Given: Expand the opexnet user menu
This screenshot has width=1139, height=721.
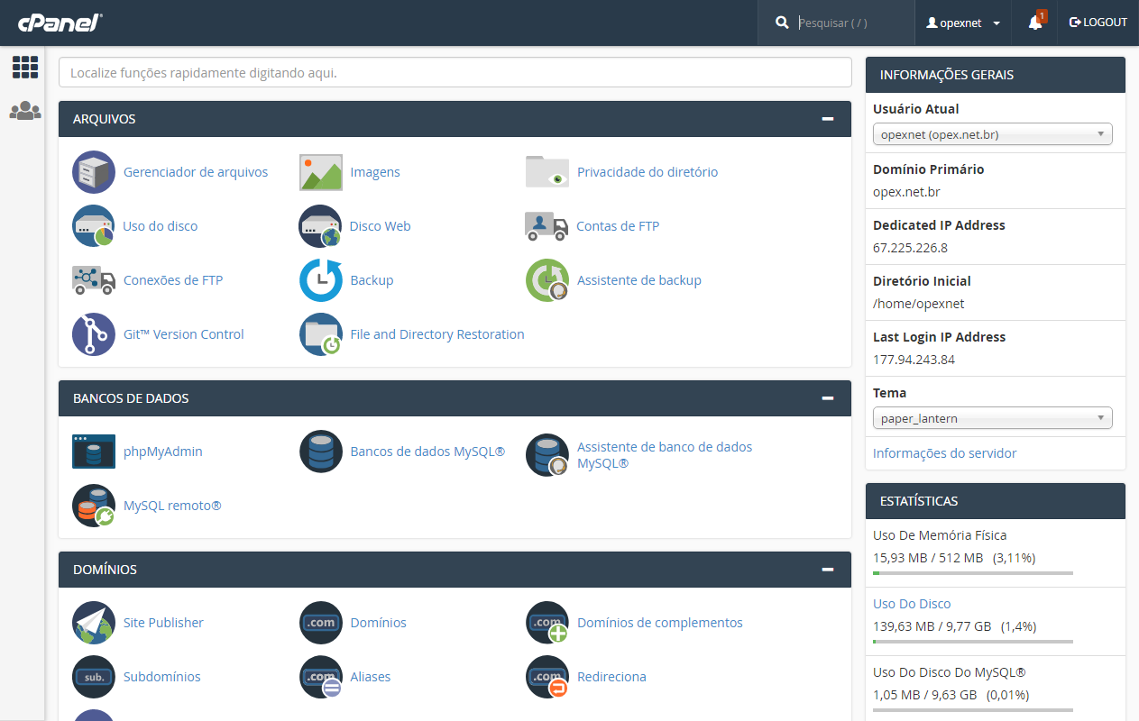Looking at the screenshot, I should pyautogui.click(x=963, y=23).
